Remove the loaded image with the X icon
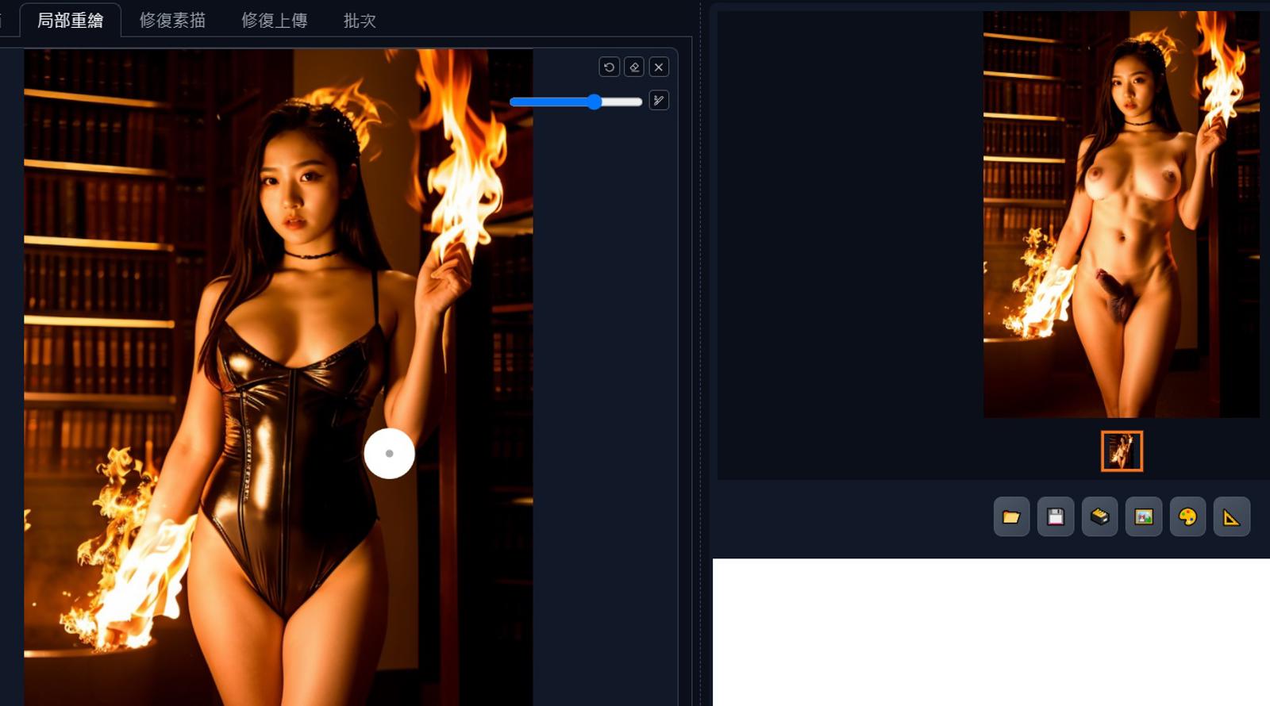This screenshot has width=1270, height=706. [x=659, y=67]
